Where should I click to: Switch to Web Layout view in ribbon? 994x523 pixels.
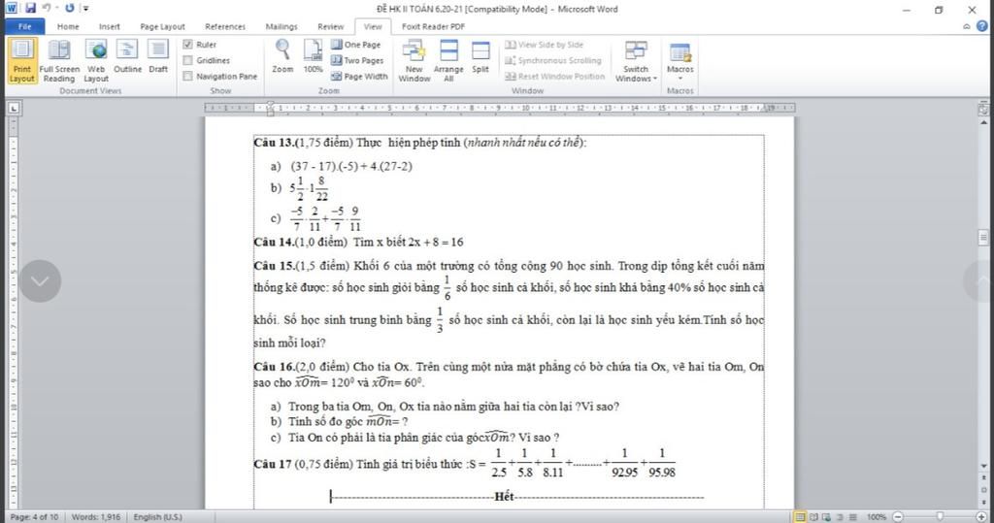pyautogui.click(x=96, y=61)
